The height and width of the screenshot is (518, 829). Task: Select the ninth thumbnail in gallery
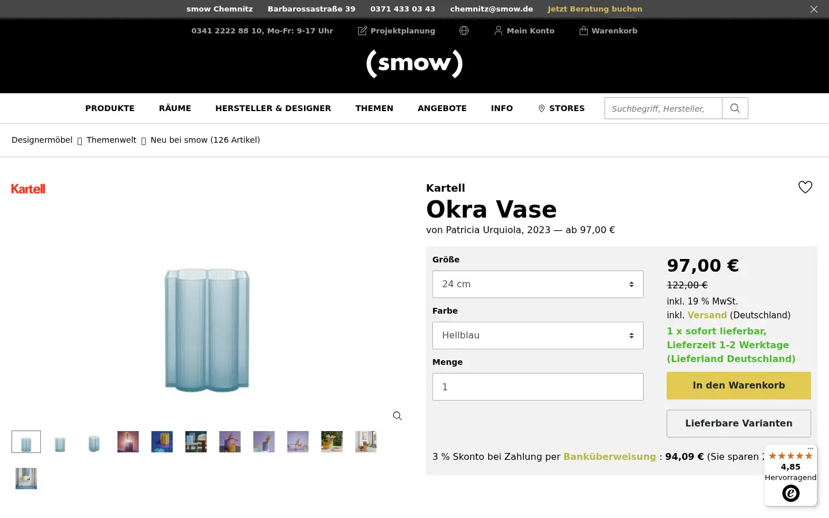298,442
